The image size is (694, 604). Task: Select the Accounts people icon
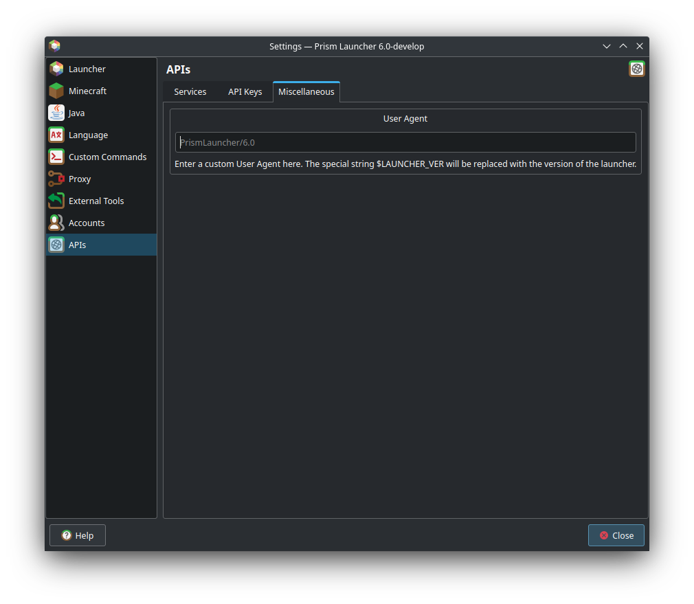click(56, 223)
